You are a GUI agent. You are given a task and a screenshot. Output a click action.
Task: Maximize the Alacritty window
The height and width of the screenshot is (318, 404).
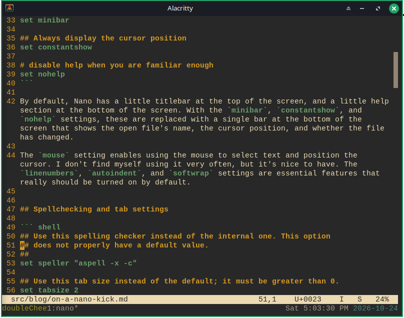click(x=378, y=8)
